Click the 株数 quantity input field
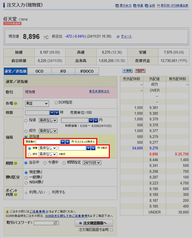Viewport: 192px width, 238px height. [x=37, y=113]
